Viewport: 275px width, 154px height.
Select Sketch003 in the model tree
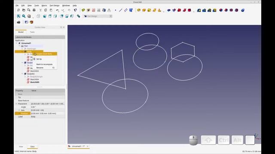[x=34, y=71]
